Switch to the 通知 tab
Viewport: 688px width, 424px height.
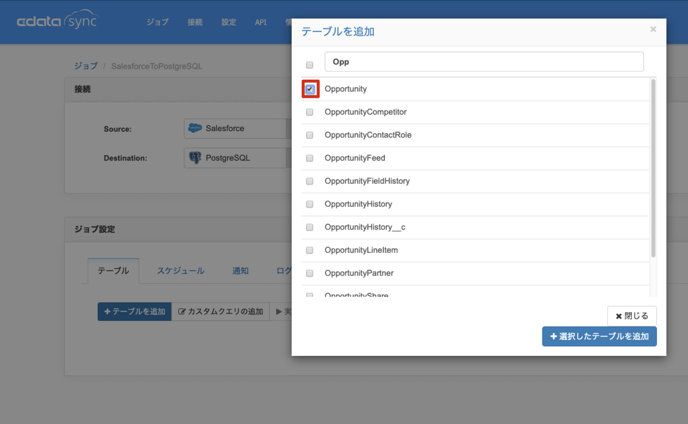240,271
